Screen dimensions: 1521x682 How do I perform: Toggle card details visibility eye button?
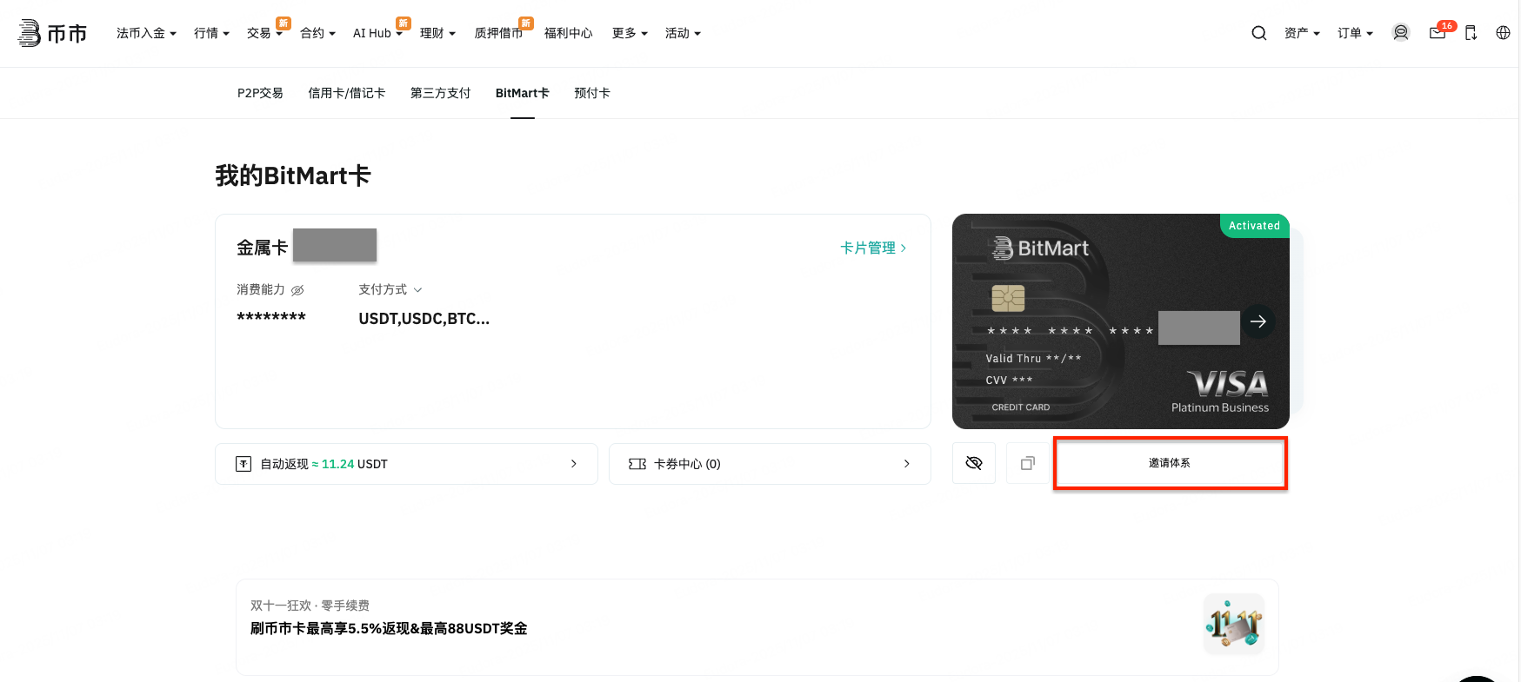(x=974, y=463)
